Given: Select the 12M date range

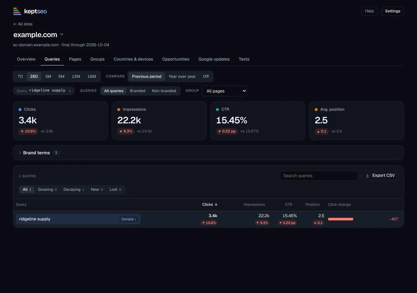Looking at the screenshot, I should tap(76, 77).
